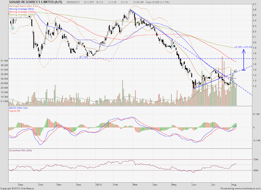Click the 2.4 price axis label

click(x=254, y=20)
